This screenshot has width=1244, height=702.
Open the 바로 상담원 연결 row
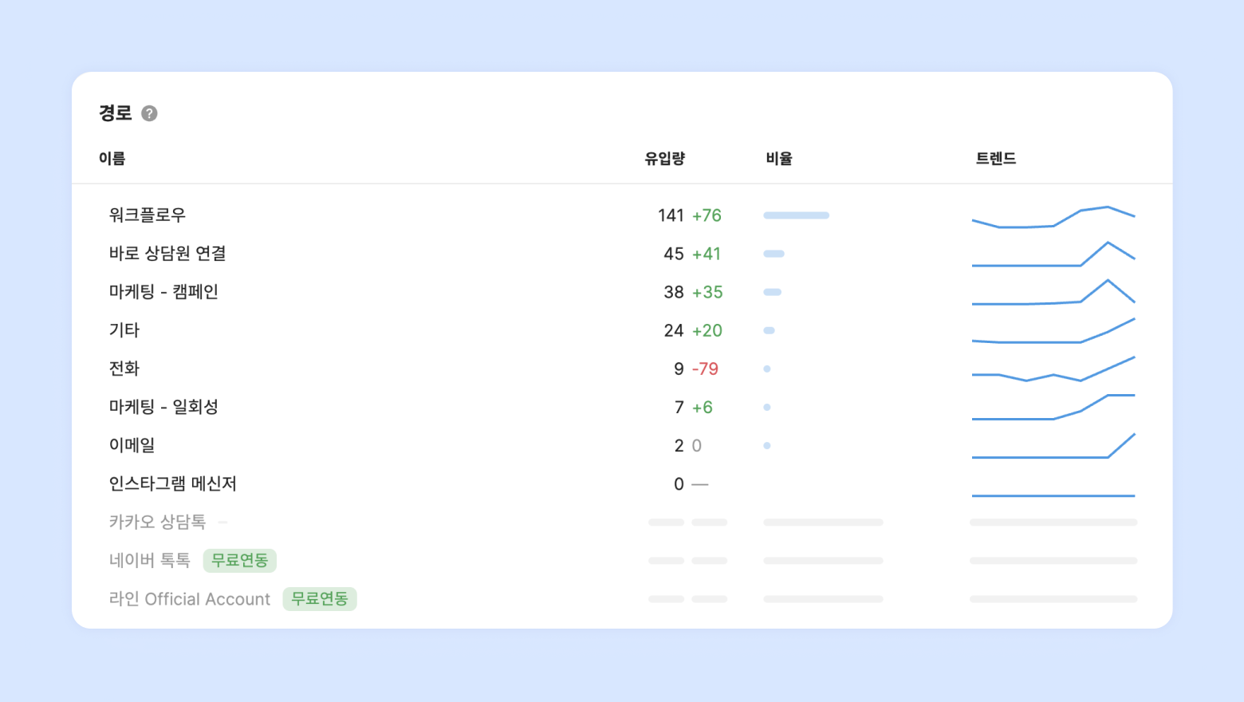[x=167, y=254]
